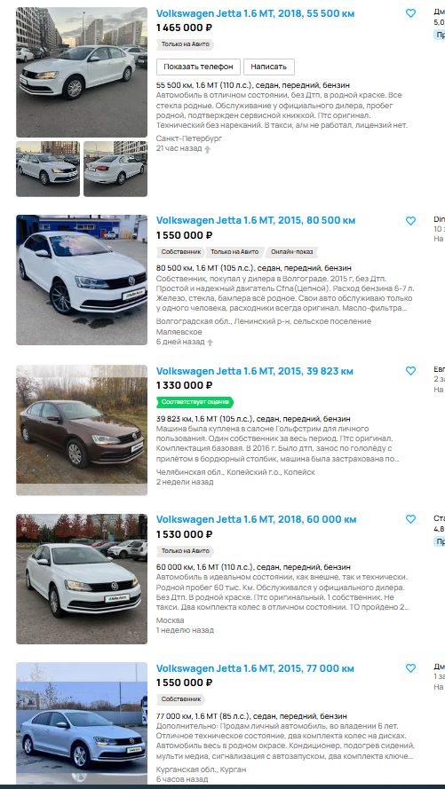The image size is (445, 789).
Task: Favorite the 77 000 км Jetta listing
Action: coord(410,668)
